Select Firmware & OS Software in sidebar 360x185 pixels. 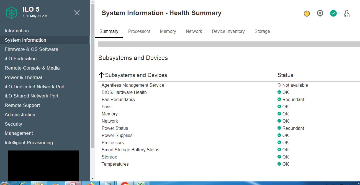(31, 49)
